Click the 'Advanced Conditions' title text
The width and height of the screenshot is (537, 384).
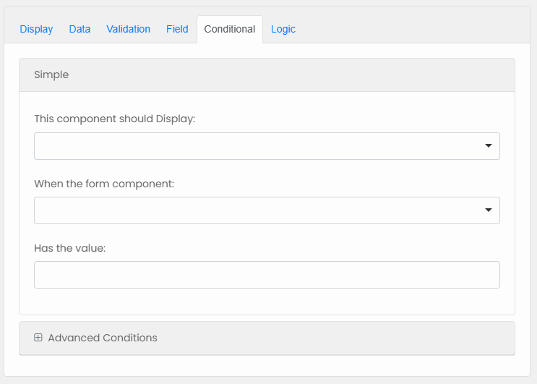coord(103,338)
